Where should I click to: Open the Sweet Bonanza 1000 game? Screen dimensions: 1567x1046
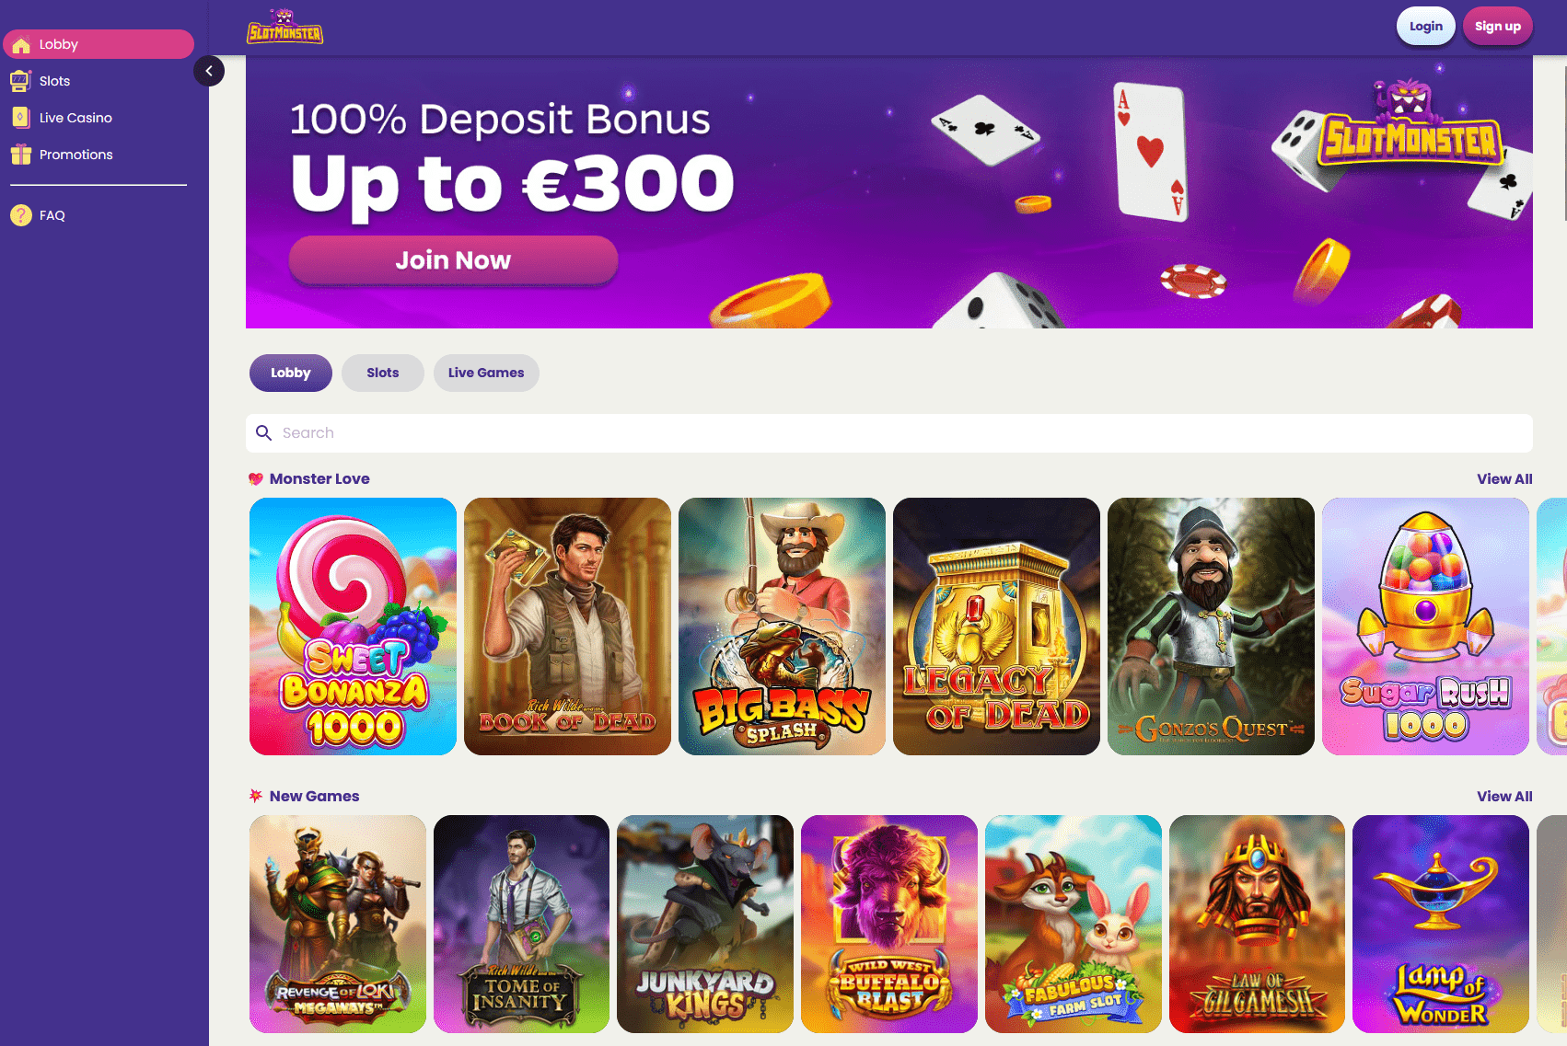(353, 626)
